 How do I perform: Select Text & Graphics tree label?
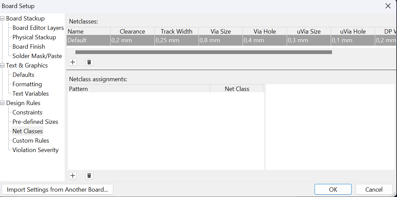point(27,65)
